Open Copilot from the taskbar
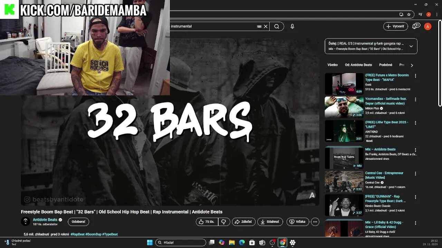The height and width of the screenshot is (248, 442). tap(222, 242)
